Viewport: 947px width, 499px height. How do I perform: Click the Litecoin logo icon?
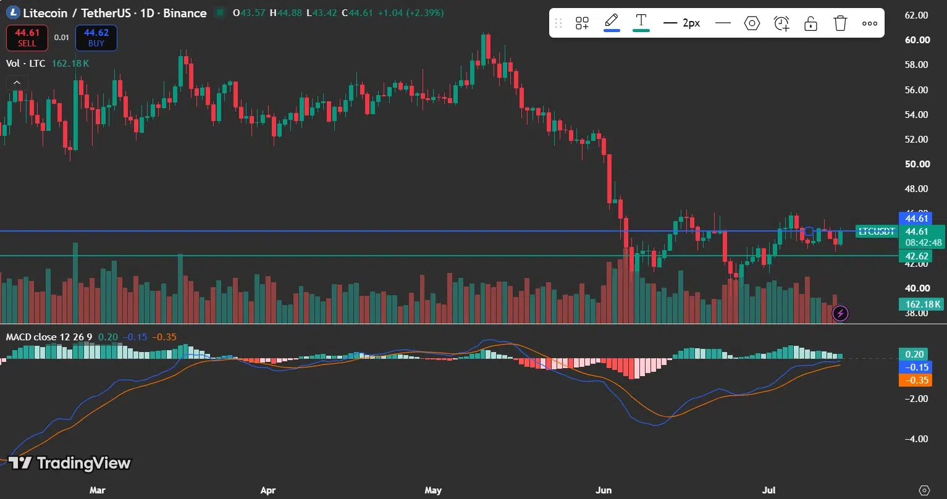12,12
